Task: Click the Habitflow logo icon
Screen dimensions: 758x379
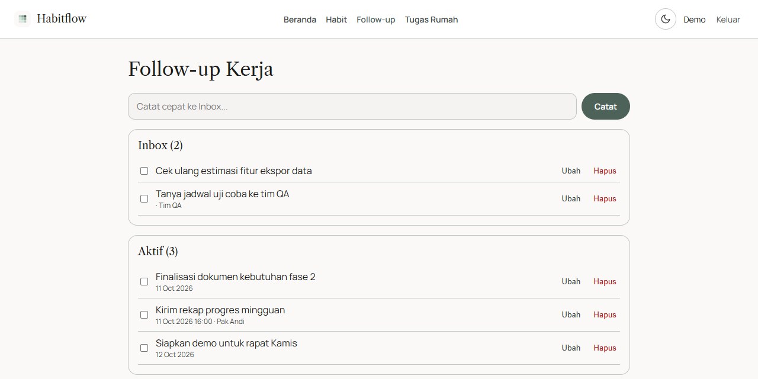Action: coord(23,19)
